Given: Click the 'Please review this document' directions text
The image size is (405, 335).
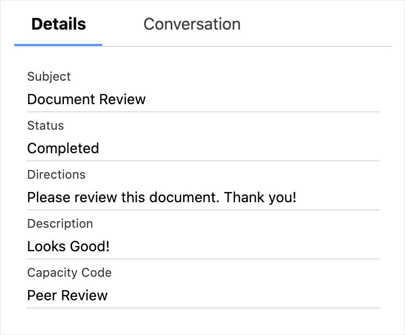Looking at the screenshot, I should click(123, 197).
